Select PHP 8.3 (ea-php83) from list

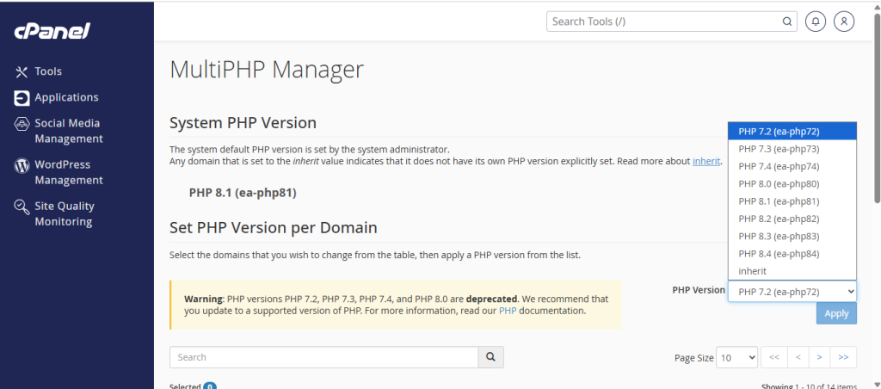pyautogui.click(x=778, y=236)
